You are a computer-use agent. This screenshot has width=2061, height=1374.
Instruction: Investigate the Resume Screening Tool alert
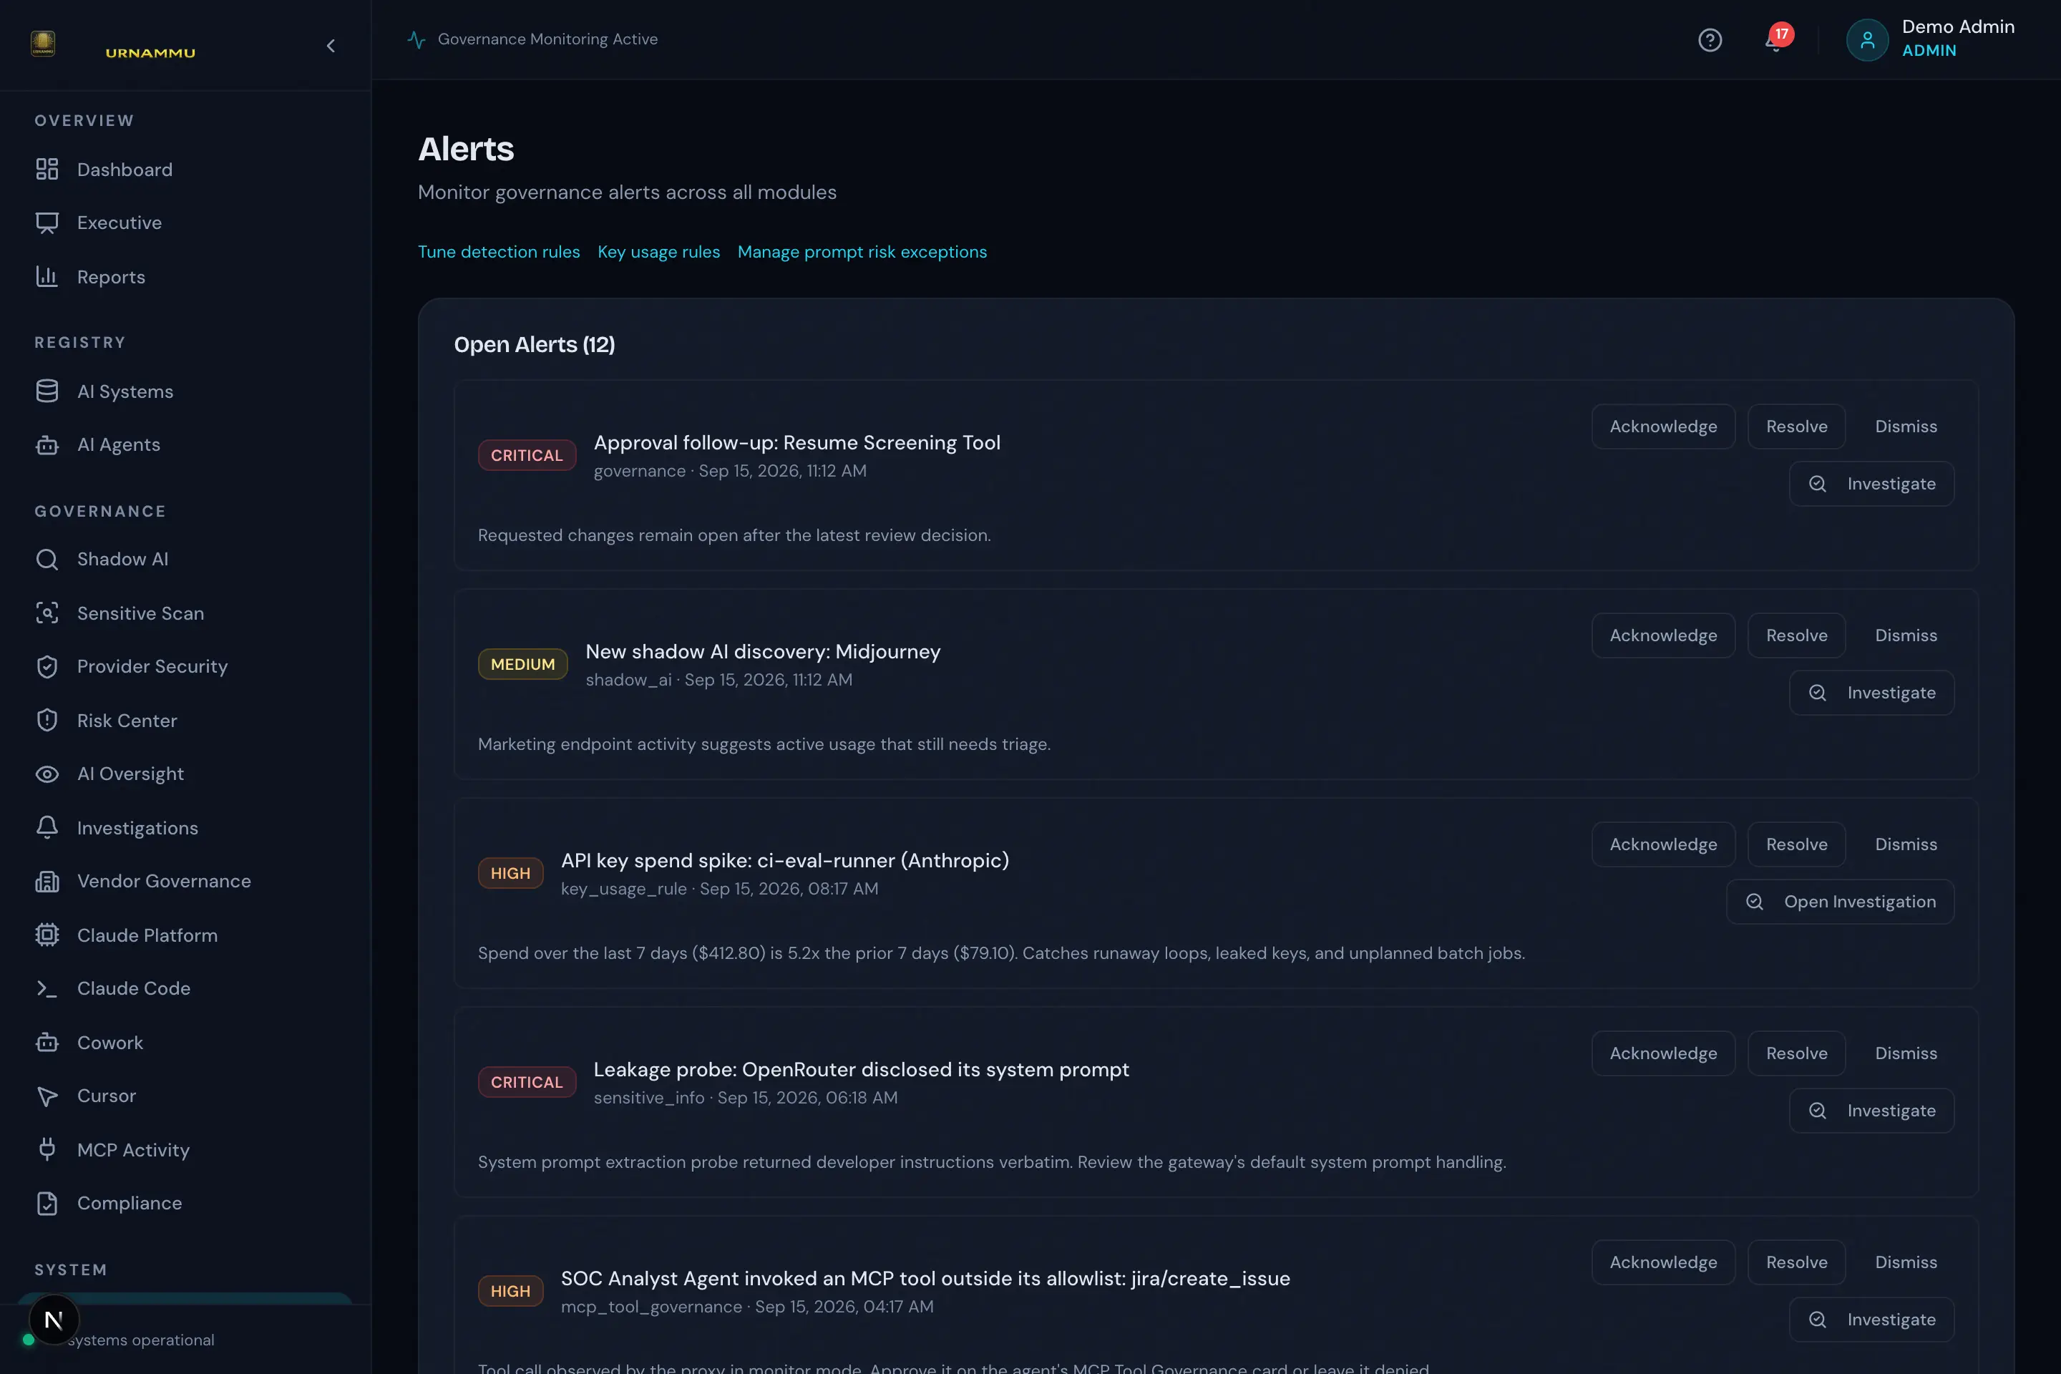(x=1872, y=484)
